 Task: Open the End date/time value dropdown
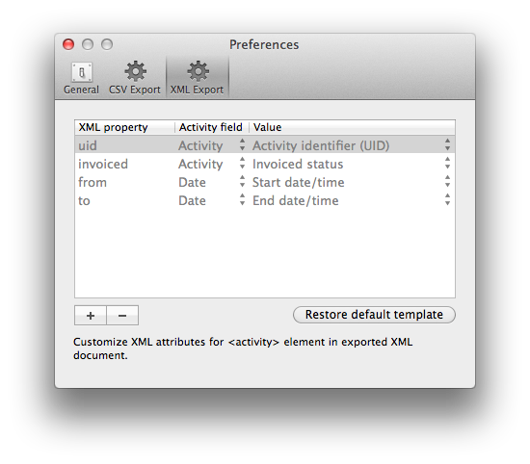tap(352, 200)
